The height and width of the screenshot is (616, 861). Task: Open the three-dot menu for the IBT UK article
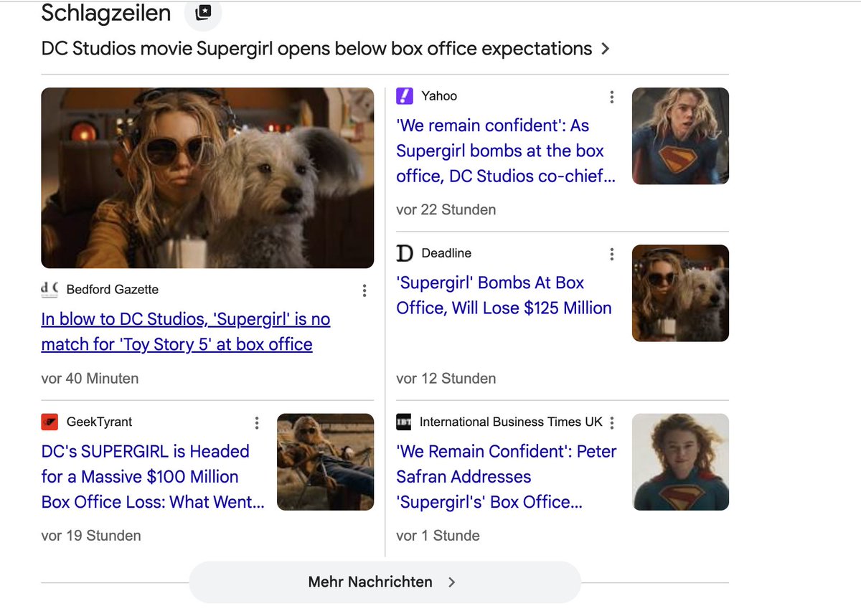coord(611,423)
